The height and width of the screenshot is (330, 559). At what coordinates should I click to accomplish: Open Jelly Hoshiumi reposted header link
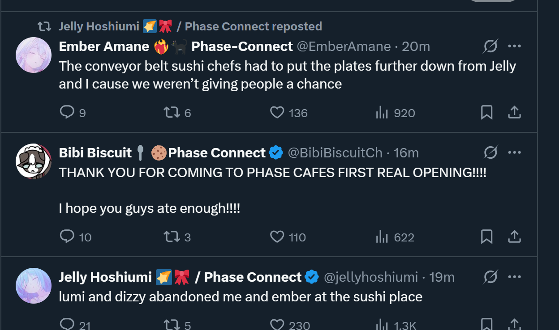click(x=190, y=26)
